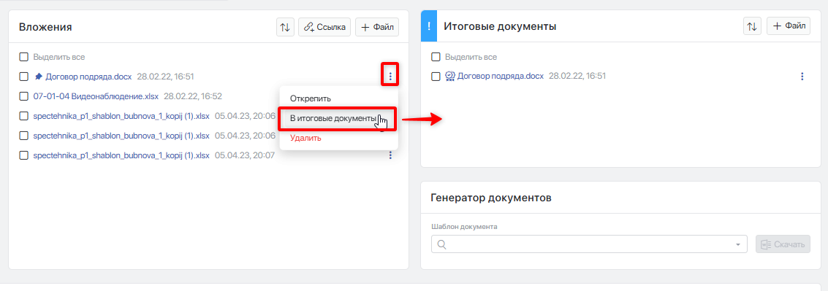828x291 pixels.
Task: Expand the Шаблон документа dropdown arrow
Action: point(737,244)
